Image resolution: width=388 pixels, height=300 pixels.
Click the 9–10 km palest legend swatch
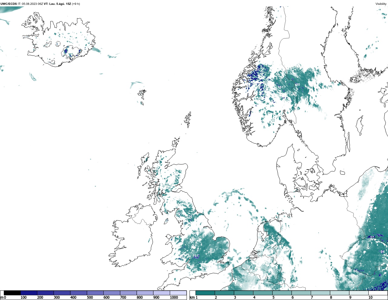(x=359, y=293)
